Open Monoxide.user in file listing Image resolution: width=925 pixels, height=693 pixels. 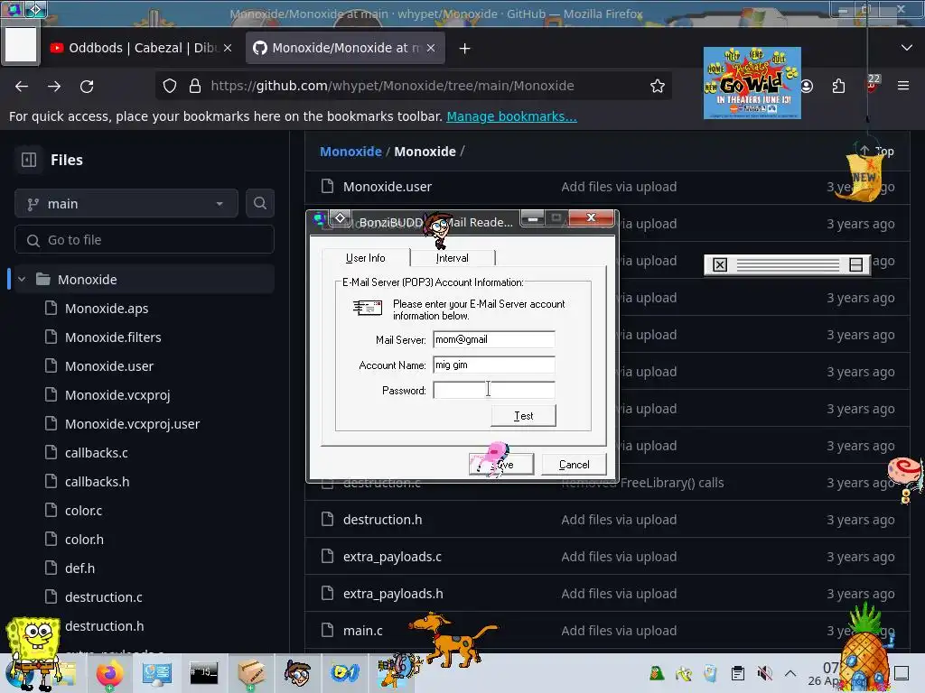[387, 187]
